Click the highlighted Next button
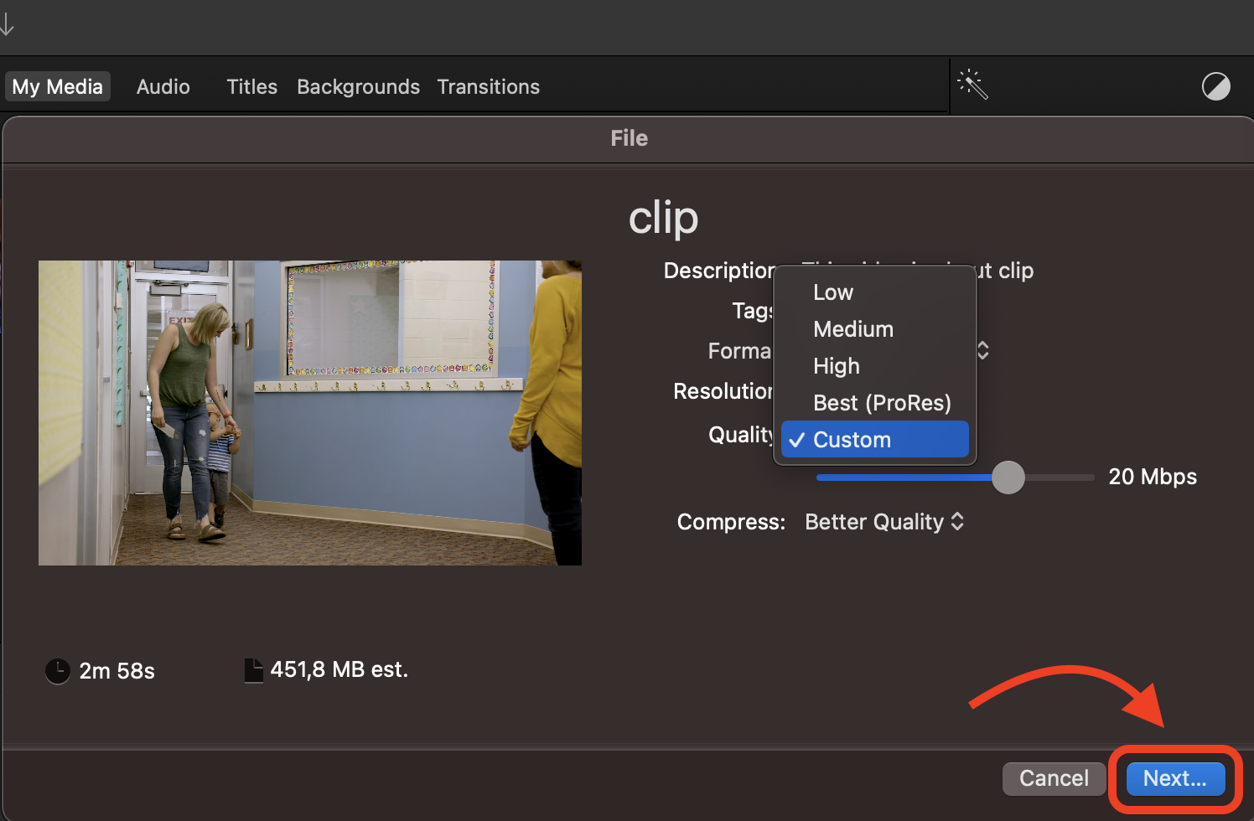1254x821 pixels. pos(1175,778)
